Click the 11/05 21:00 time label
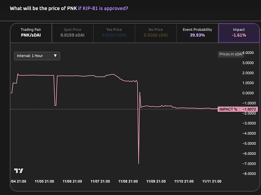 44,181
